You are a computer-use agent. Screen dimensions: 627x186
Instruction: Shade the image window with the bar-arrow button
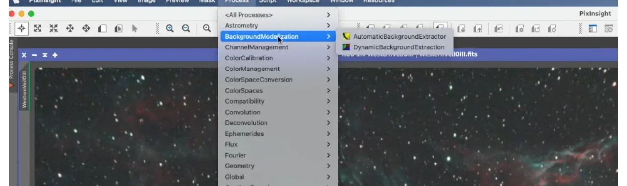[x=45, y=55]
